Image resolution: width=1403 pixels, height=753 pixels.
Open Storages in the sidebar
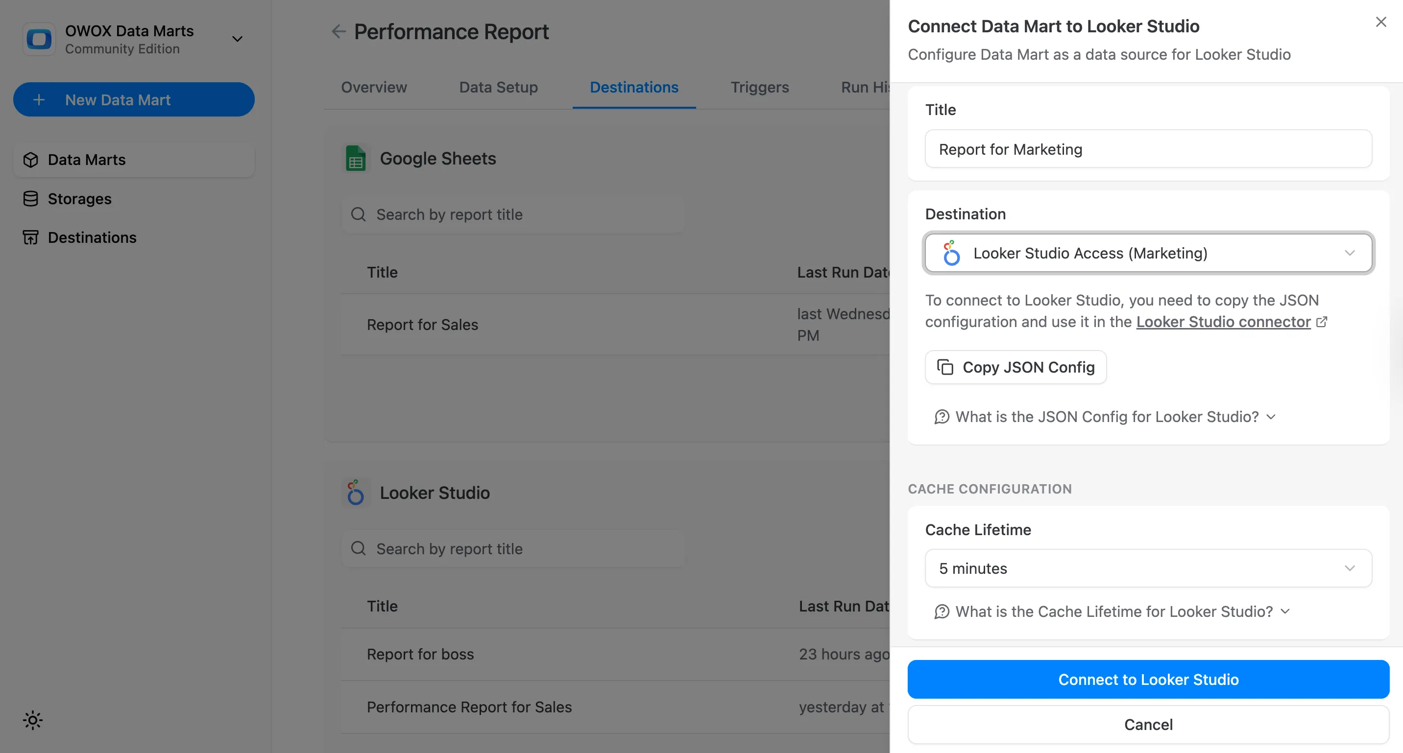coord(134,199)
